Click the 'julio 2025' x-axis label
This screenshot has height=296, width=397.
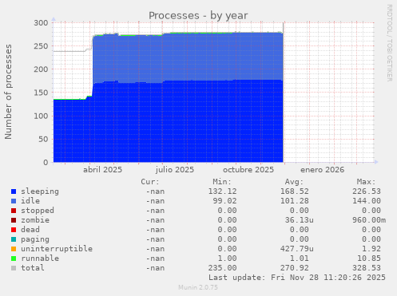[175, 170]
